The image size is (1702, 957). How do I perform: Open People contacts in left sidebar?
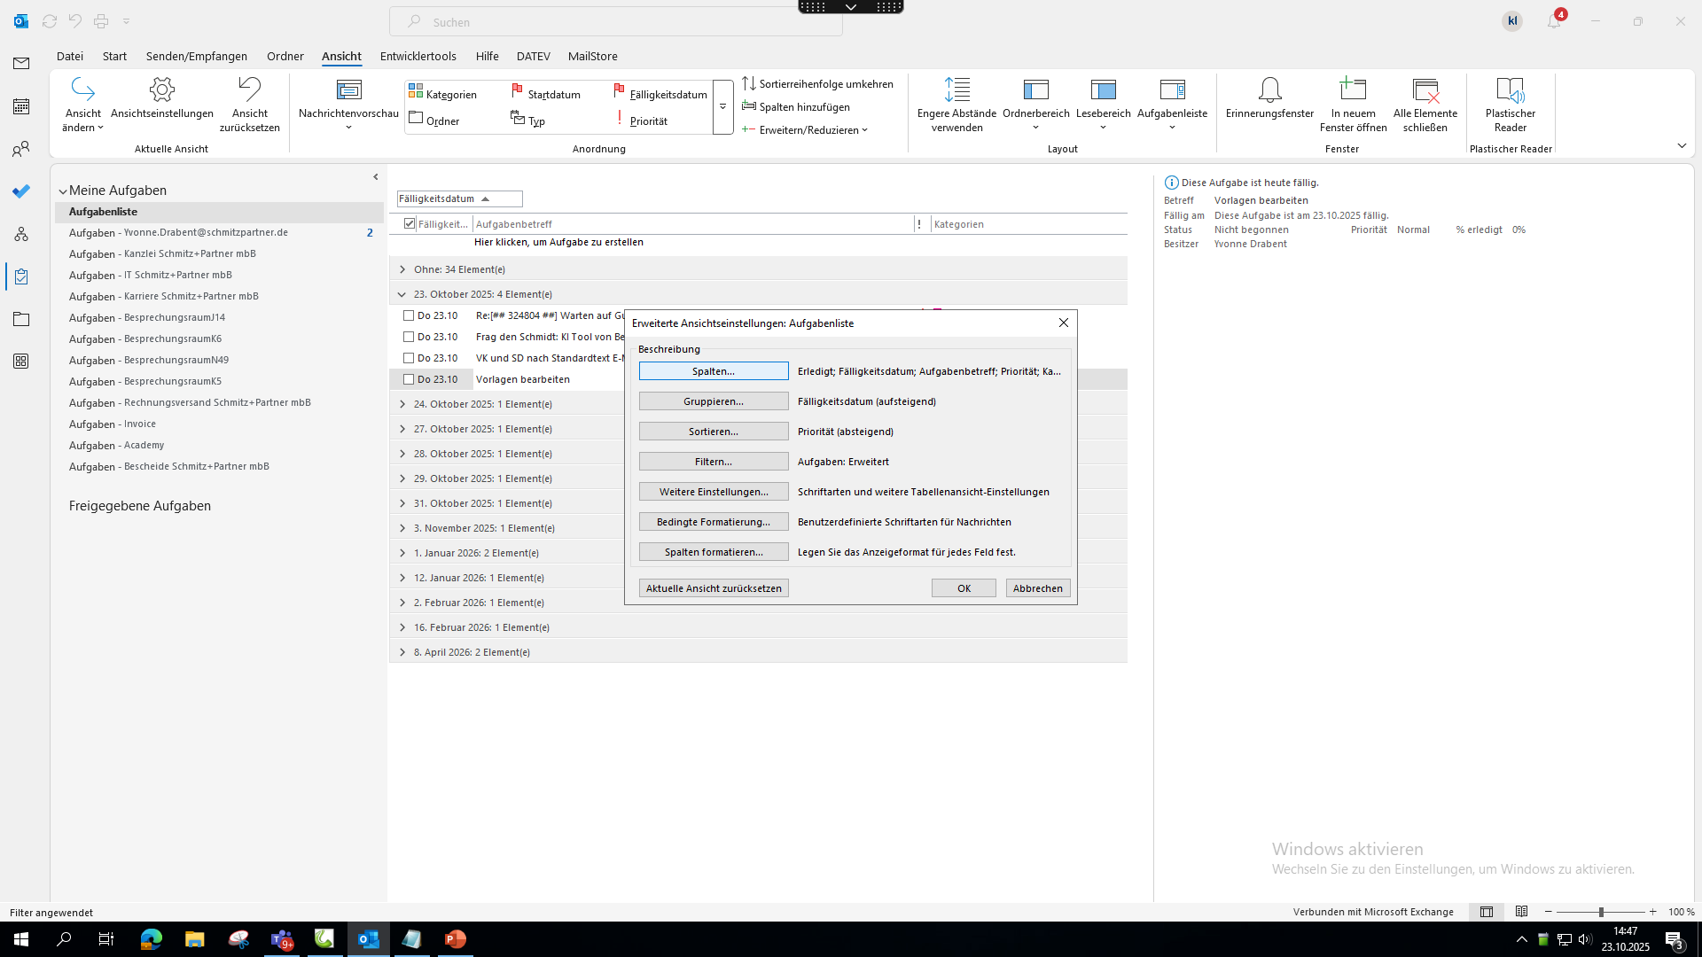click(21, 149)
